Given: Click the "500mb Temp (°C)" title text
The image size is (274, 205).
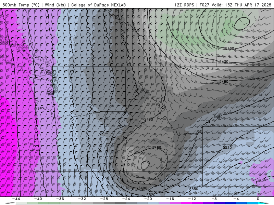Looking at the screenshot, I should [x=21, y=5].
